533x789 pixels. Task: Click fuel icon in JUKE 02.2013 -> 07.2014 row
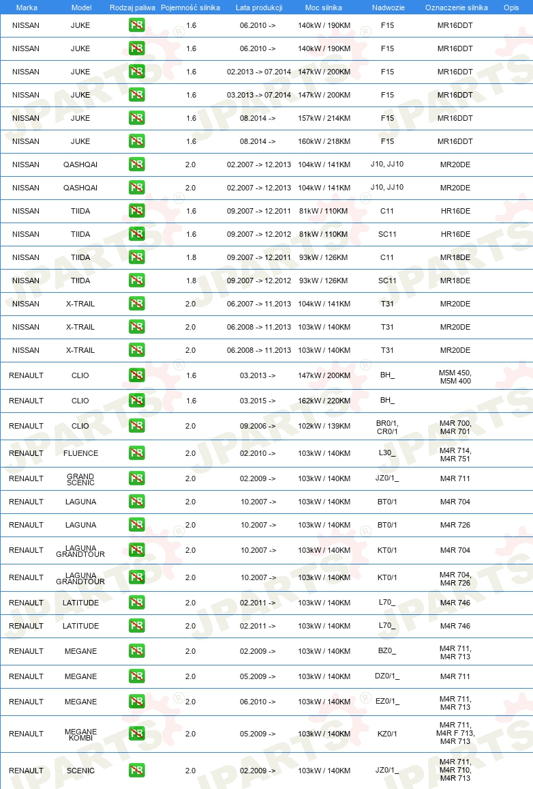[x=136, y=72]
